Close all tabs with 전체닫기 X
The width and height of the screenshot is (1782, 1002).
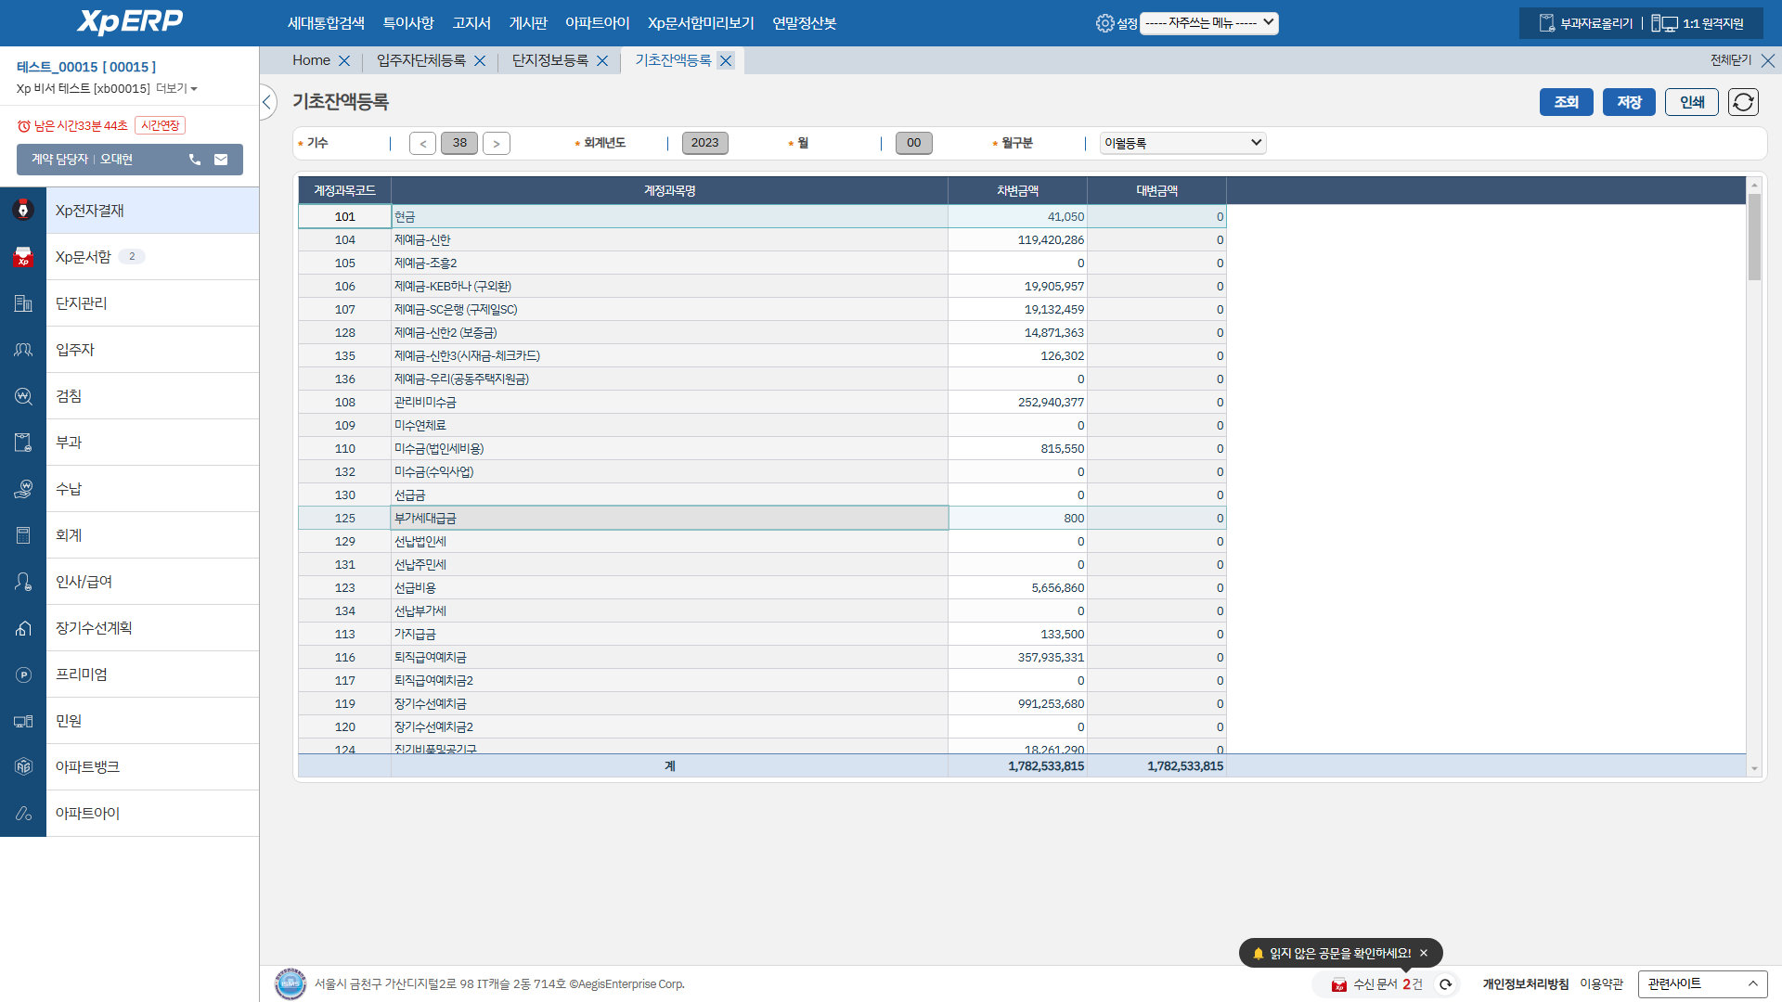[x=1768, y=60]
